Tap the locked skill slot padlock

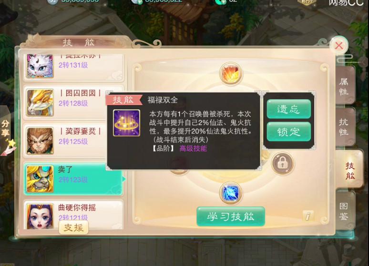(282, 163)
